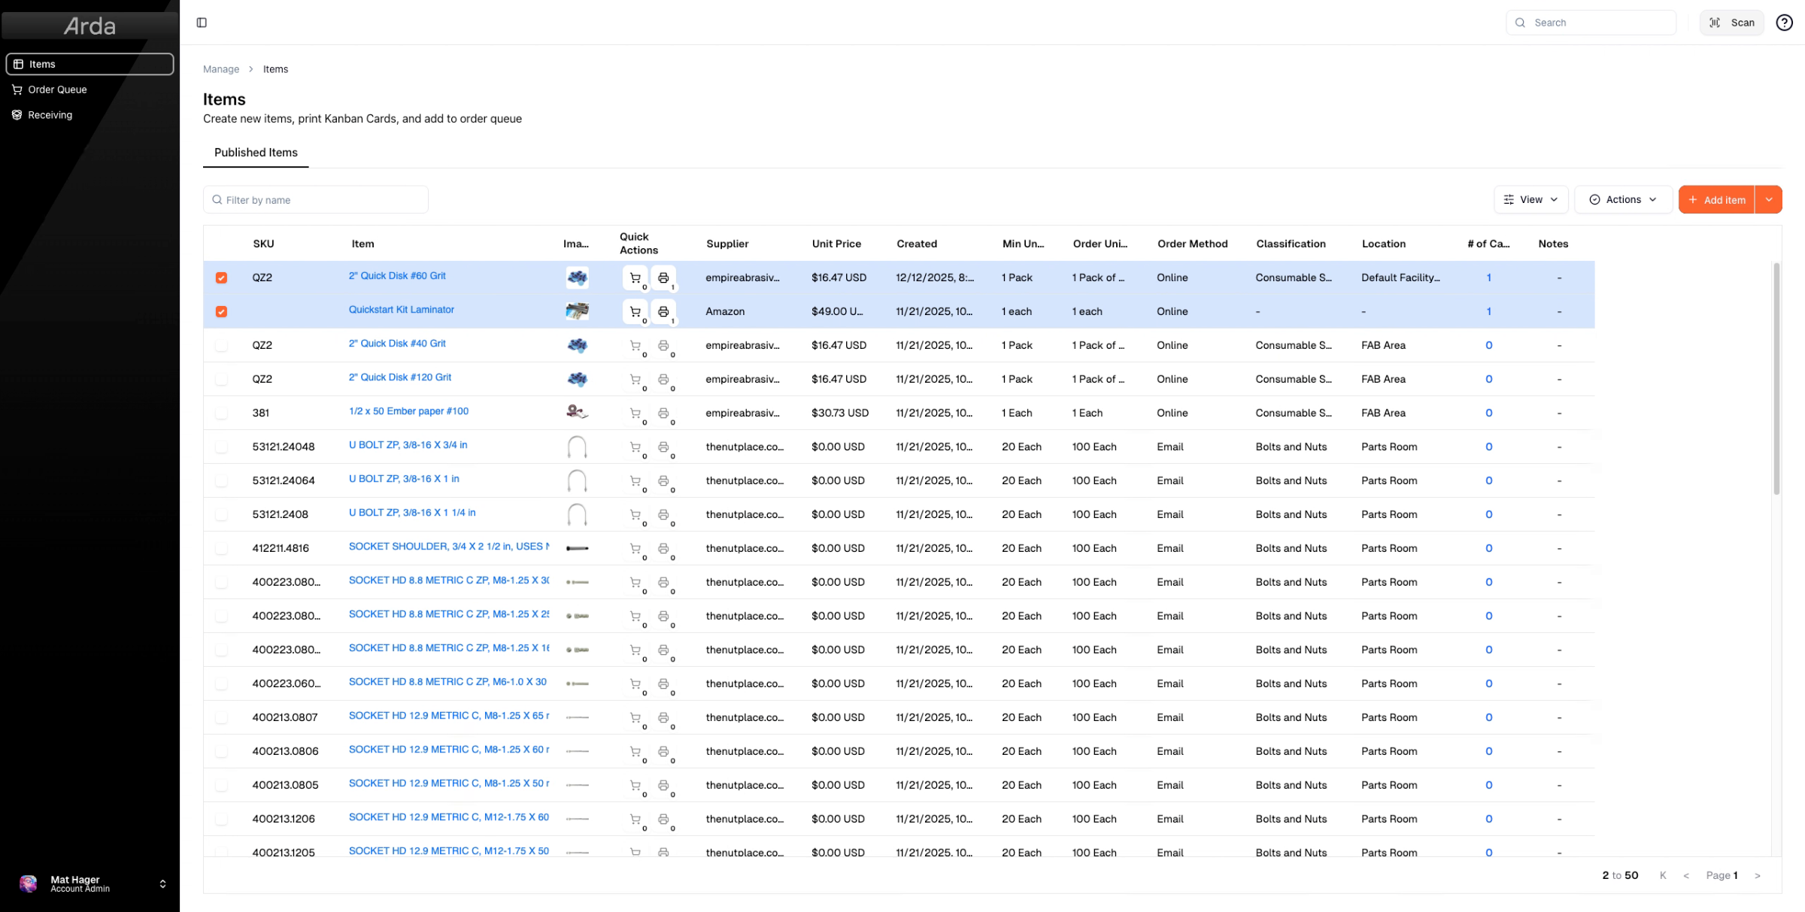Open image thumbnail for 1/2 x 50 Ember paper
Viewport: 1805px width, 912px height.
pos(577,412)
